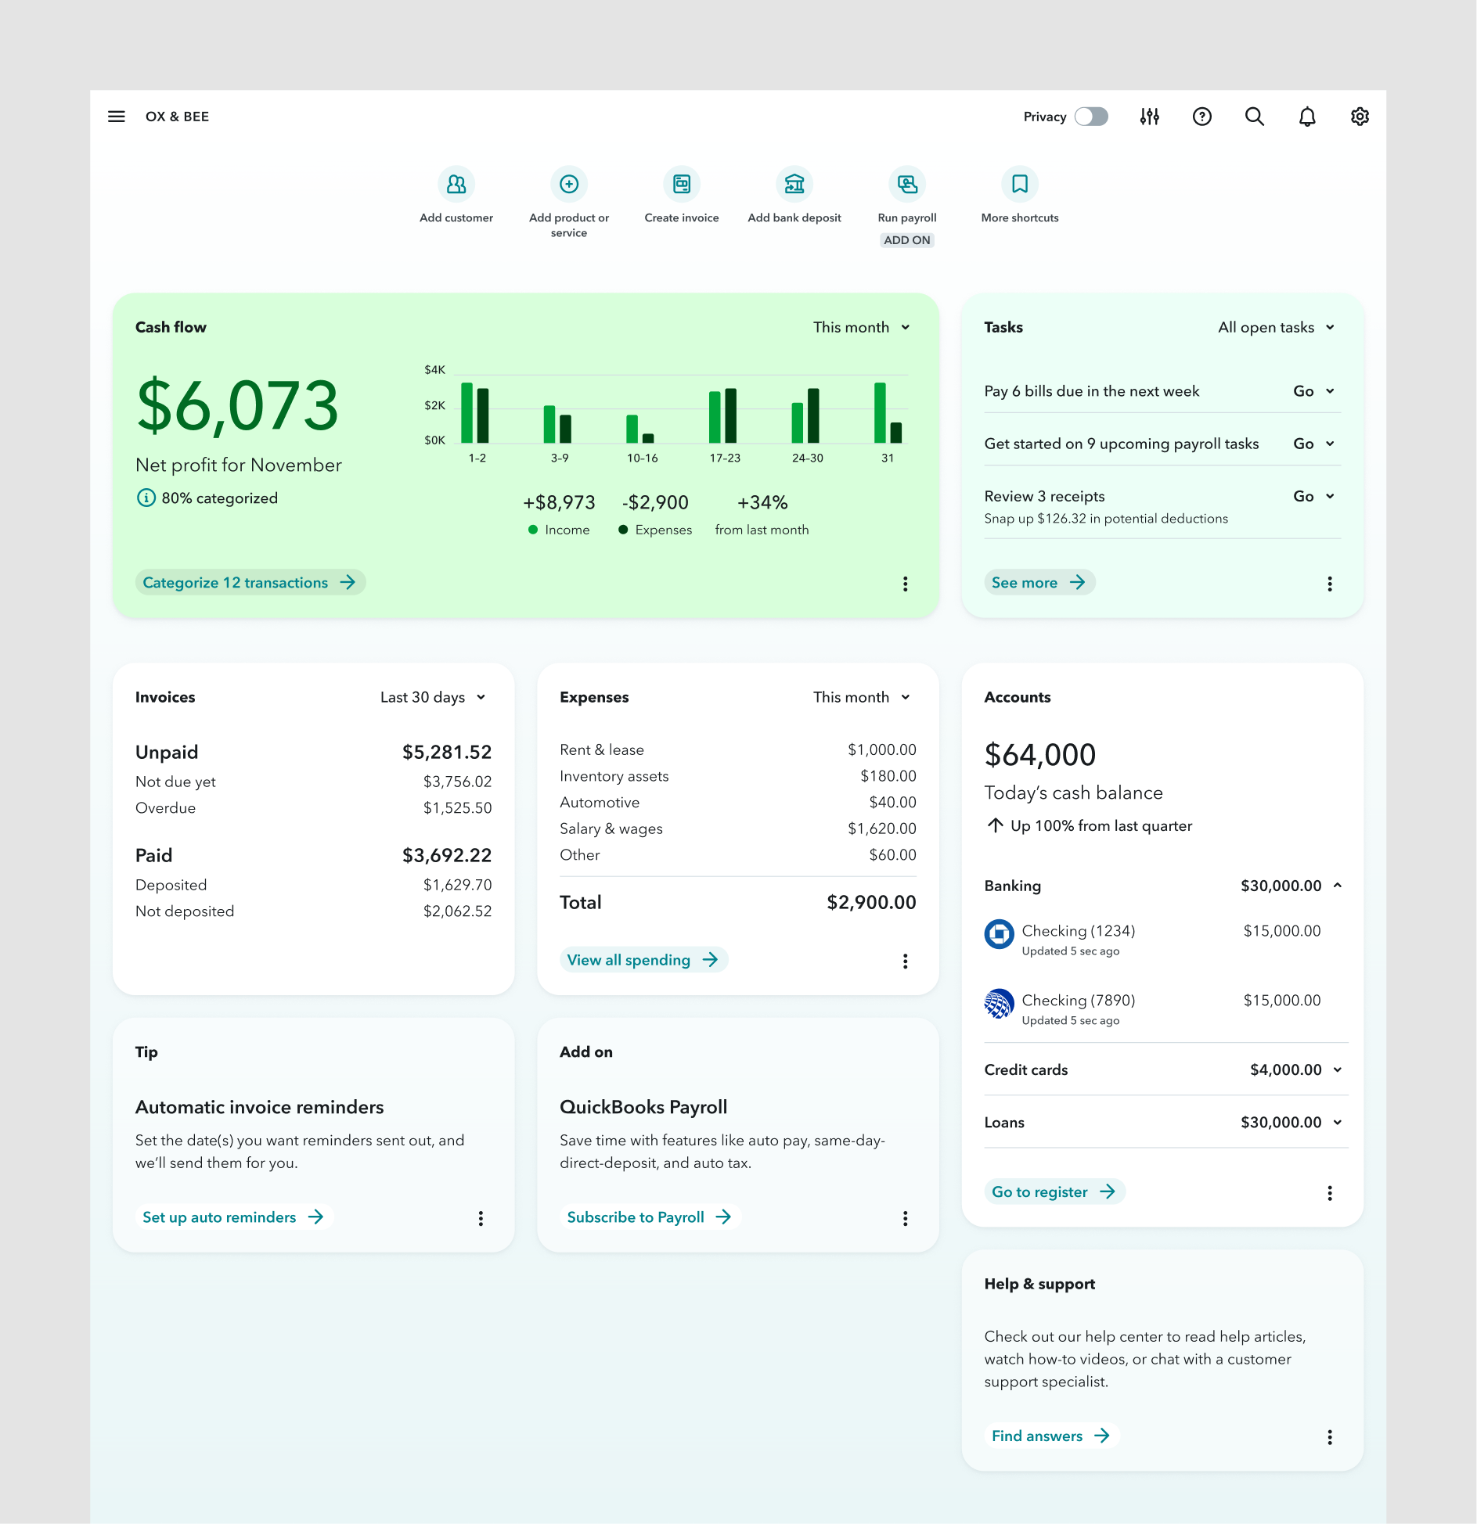Select the Run payroll shortcut

[x=907, y=185]
